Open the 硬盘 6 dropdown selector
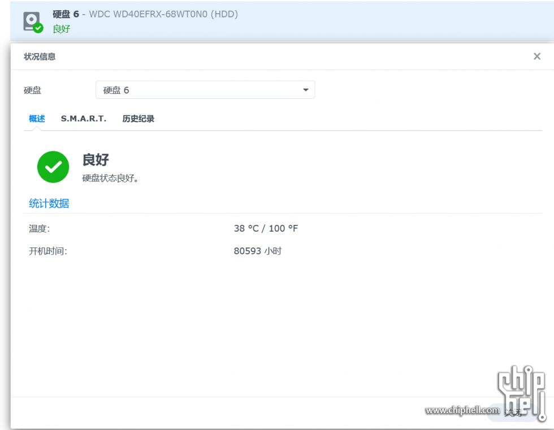 [x=205, y=90]
